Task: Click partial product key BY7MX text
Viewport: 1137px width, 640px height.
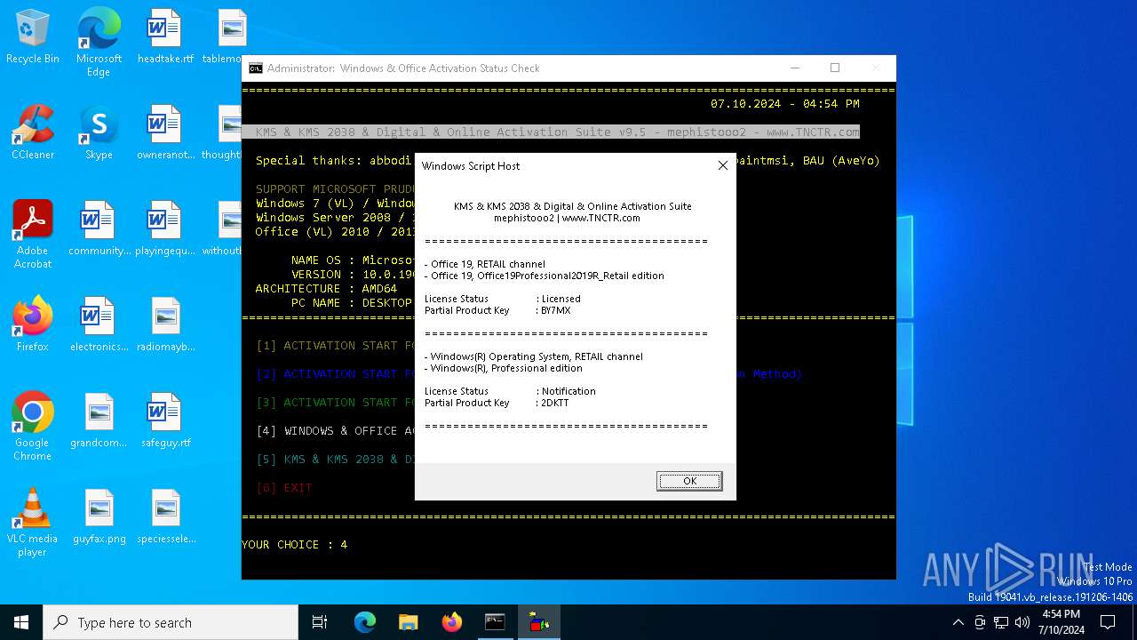Action: [x=556, y=310]
